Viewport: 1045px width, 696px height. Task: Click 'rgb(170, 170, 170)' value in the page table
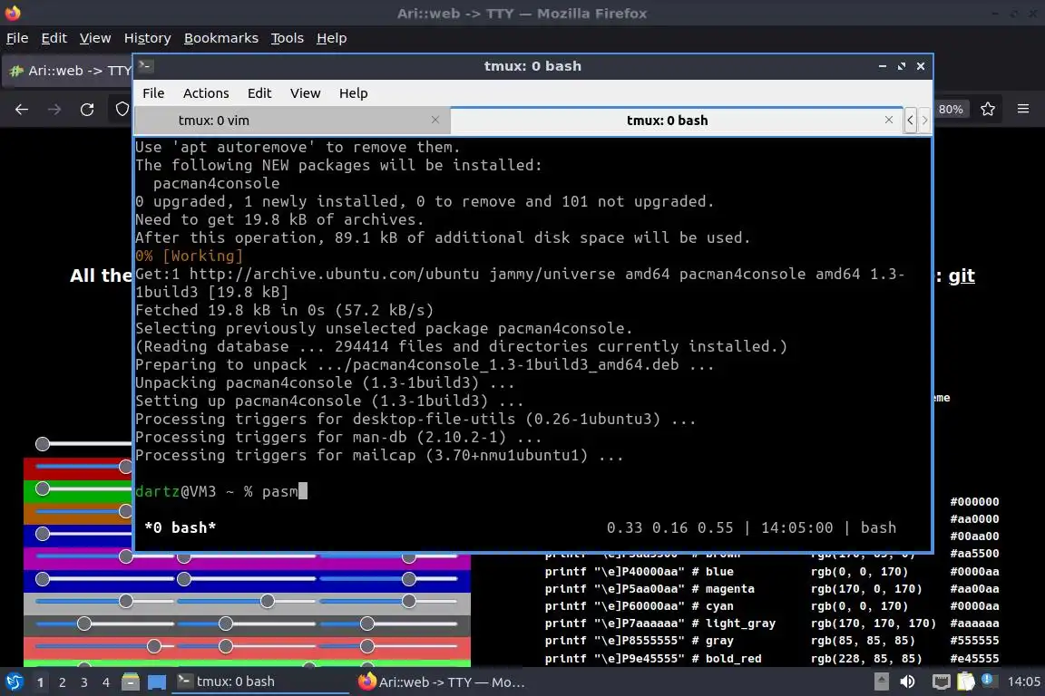[x=873, y=623]
